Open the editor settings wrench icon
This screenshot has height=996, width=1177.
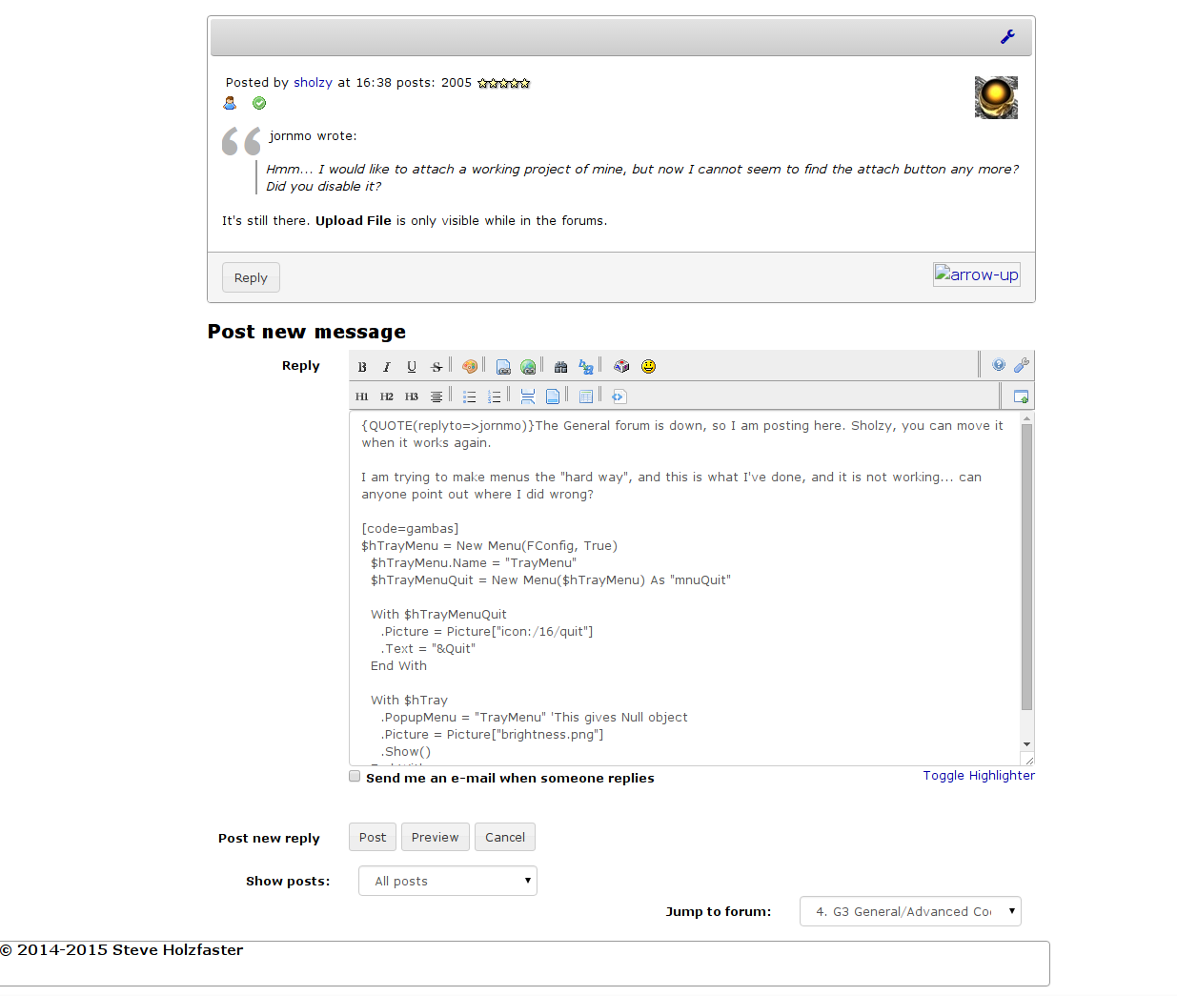[1022, 365]
